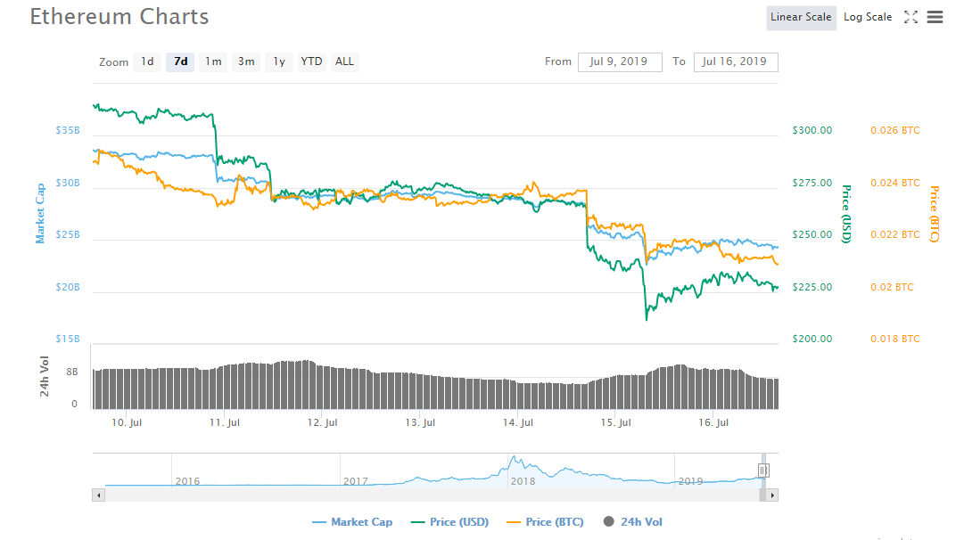Click the 2019 label in navigator
The height and width of the screenshot is (540, 964).
tap(690, 481)
